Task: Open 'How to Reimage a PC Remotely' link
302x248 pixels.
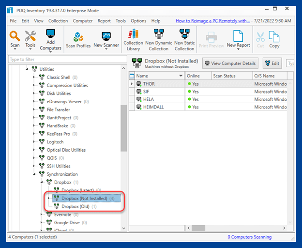Action: pos(212,21)
